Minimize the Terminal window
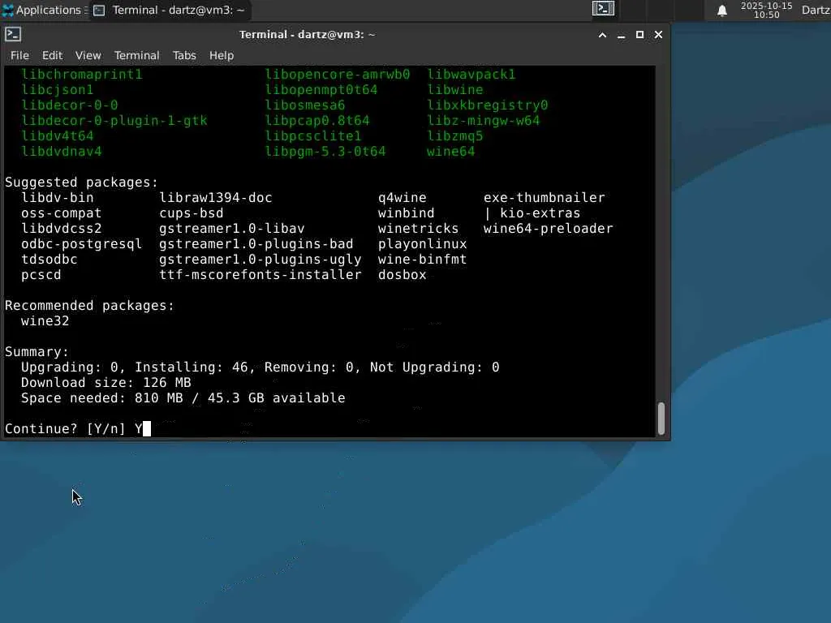Image resolution: width=831 pixels, height=623 pixels. click(621, 35)
